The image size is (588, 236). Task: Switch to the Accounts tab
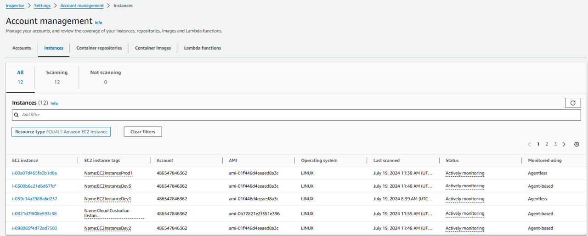click(x=22, y=48)
